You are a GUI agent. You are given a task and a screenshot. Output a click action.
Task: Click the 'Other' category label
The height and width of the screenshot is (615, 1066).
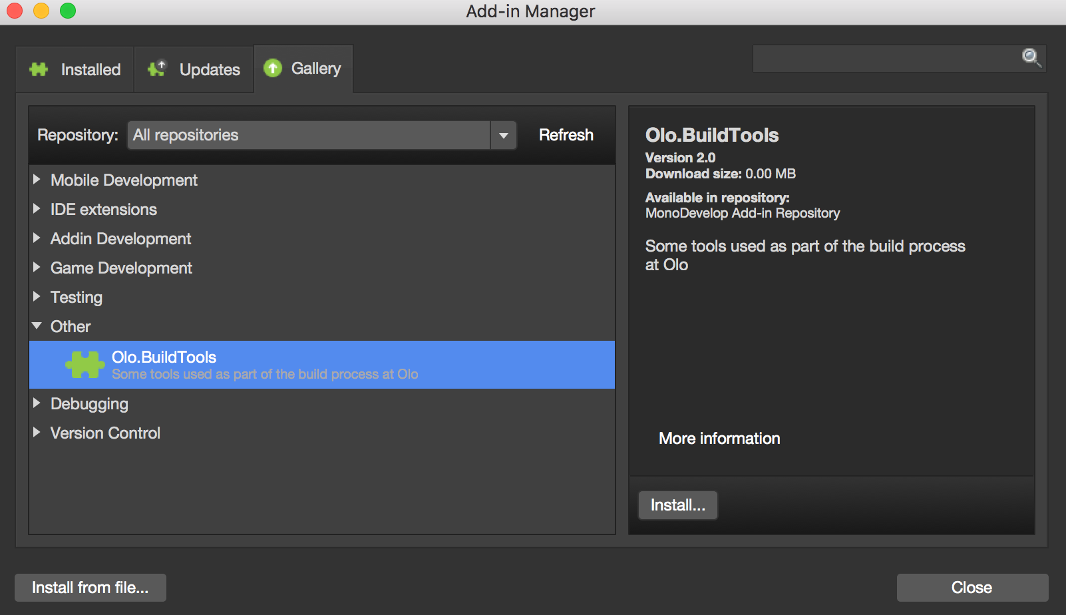[71, 327]
